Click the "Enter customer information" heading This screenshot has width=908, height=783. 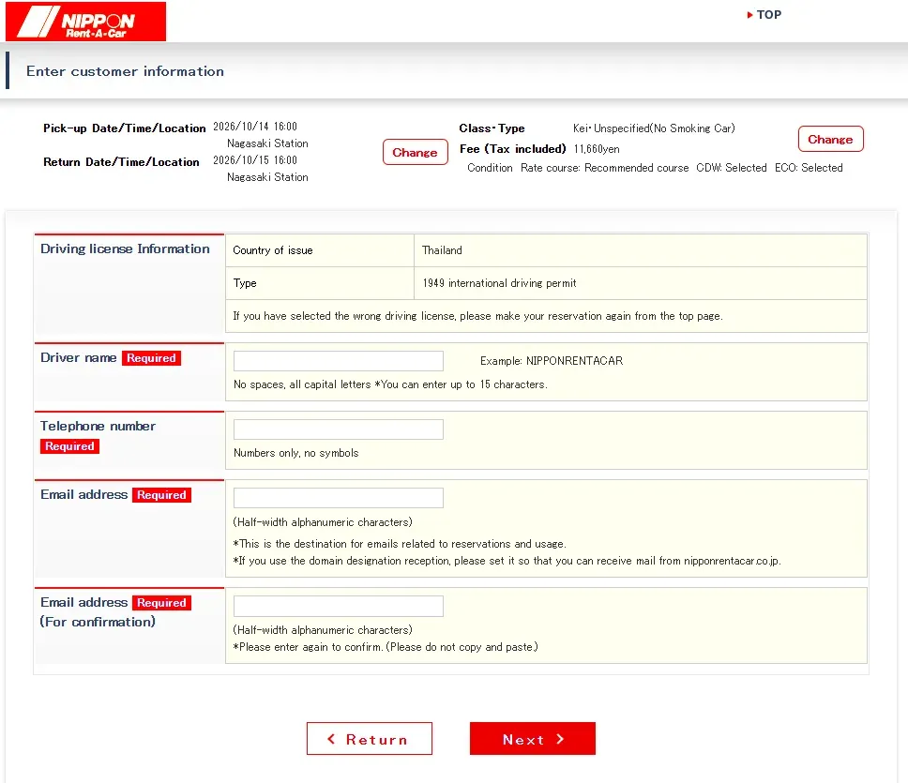click(x=125, y=71)
